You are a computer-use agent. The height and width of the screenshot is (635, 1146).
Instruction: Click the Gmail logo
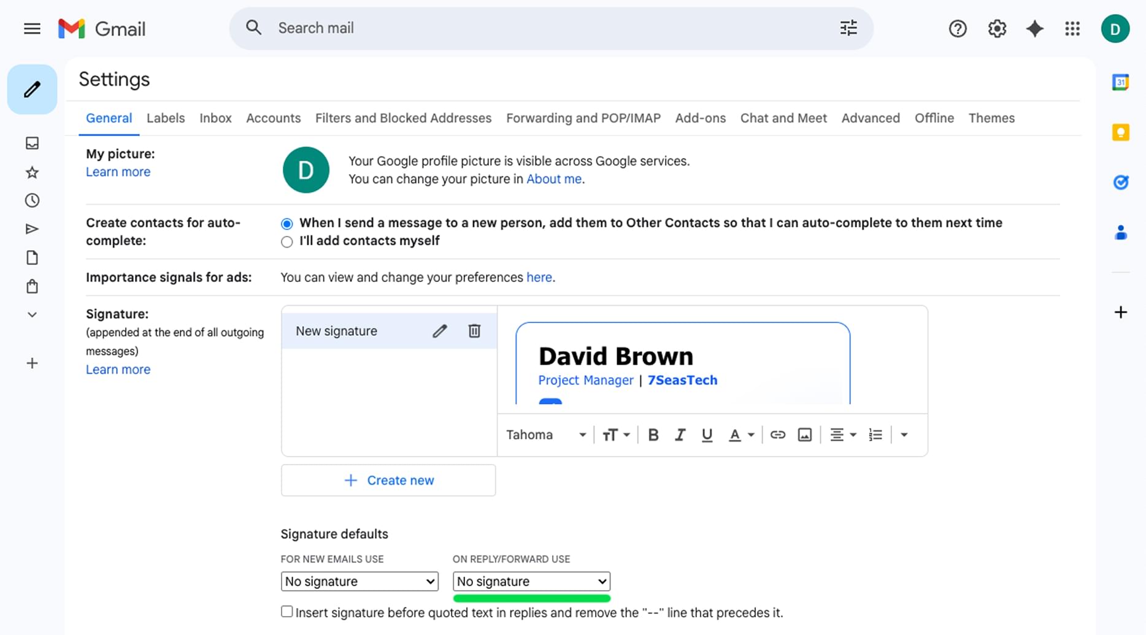point(102,28)
